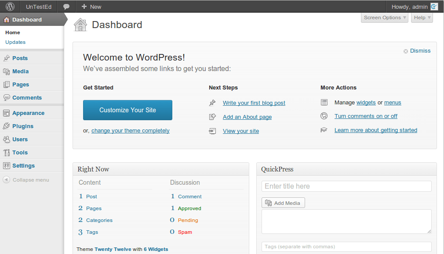Viewport: 444px width, 254px height.
Task: Open Learn more about getting started
Action: [x=376, y=130]
